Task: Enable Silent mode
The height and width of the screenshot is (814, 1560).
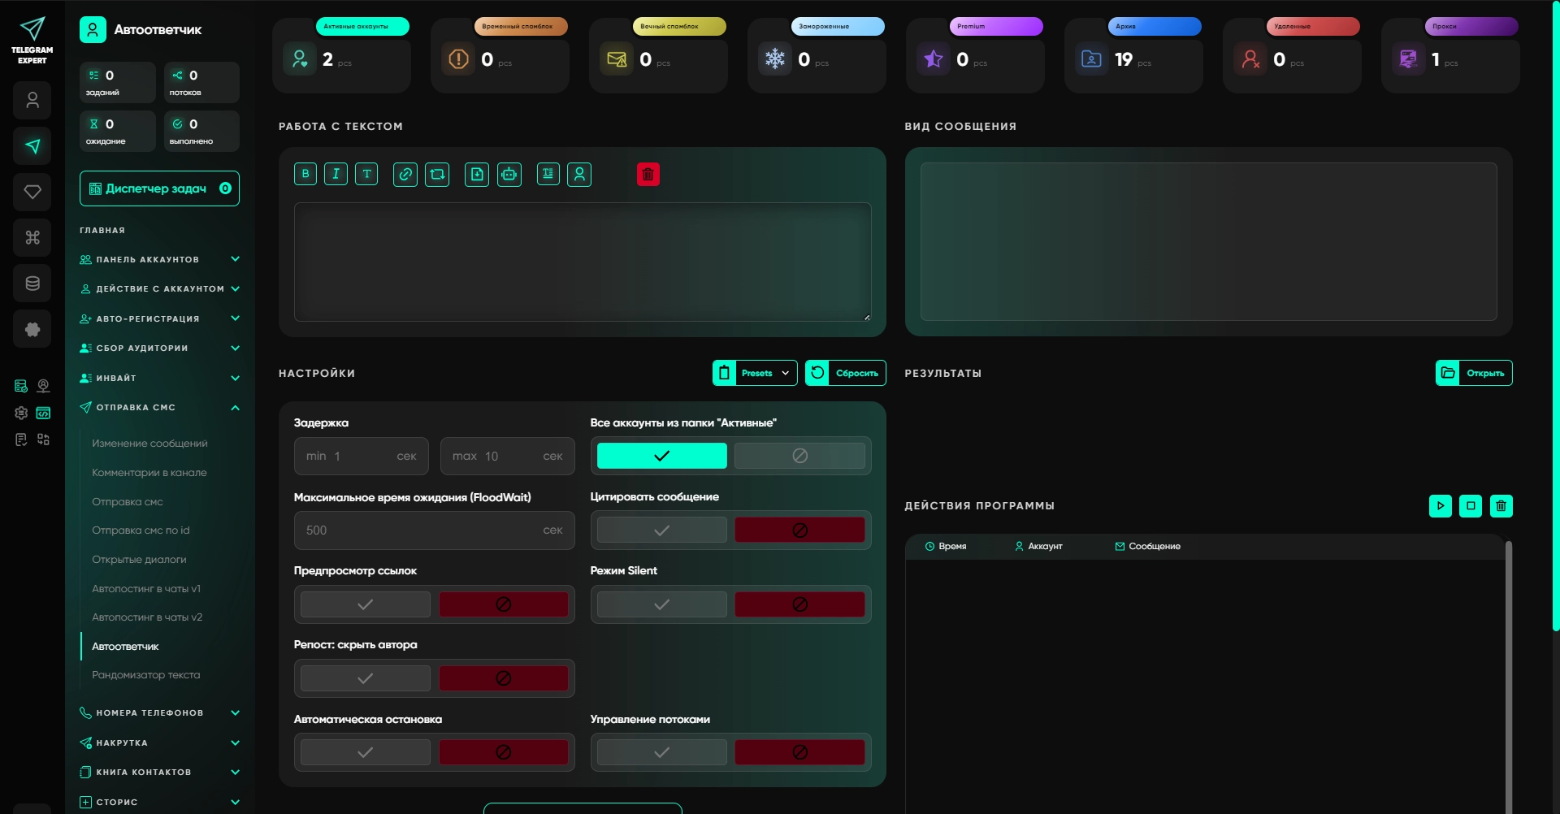Action: click(661, 604)
